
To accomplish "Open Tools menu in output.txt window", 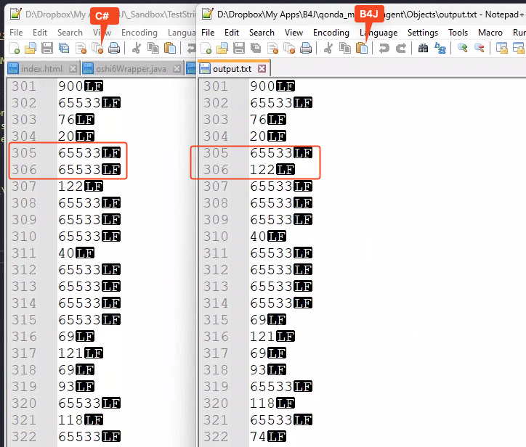I will tap(458, 33).
